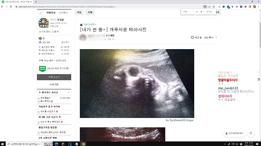Open the extensions puzzle piece menu
261x146 pixels.
pos(245,7)
